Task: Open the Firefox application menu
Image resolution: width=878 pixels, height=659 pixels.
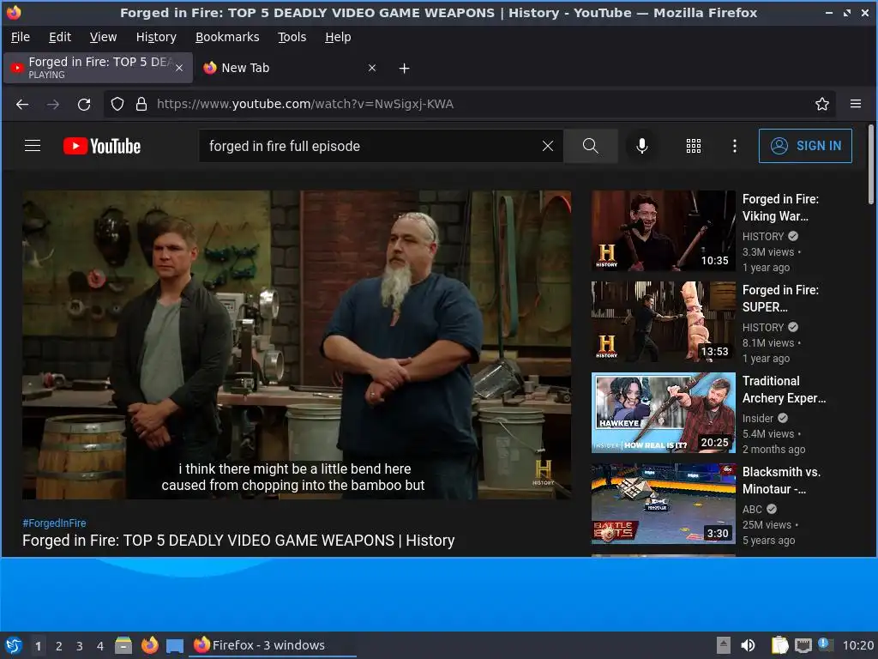Action: [856, 104]
